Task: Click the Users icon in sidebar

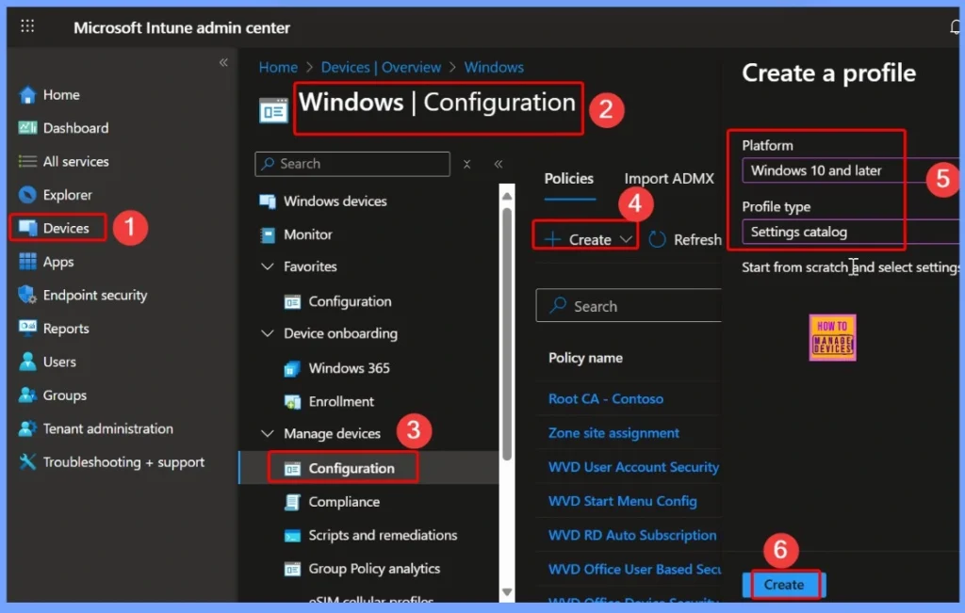Action: click(27, 362)
